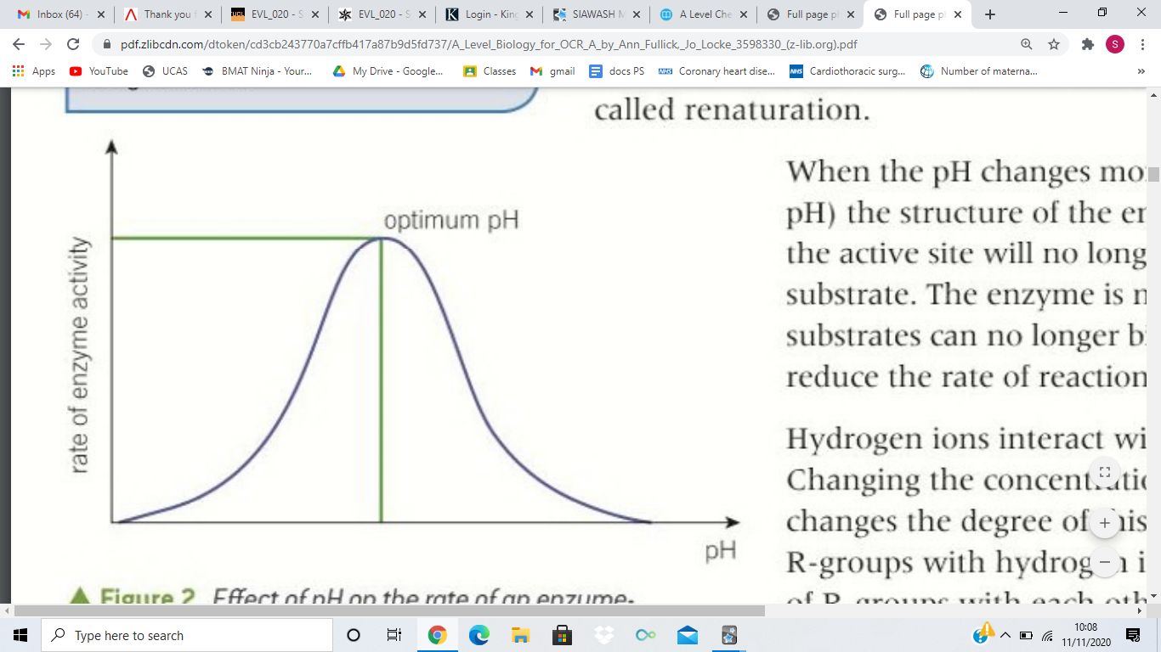
Task: Show hidden system tray icons
Action: point(1006,635)
